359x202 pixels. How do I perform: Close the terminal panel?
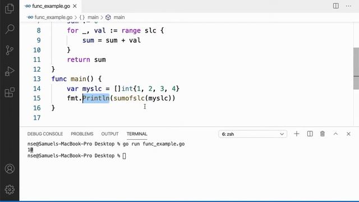[348, 134]
